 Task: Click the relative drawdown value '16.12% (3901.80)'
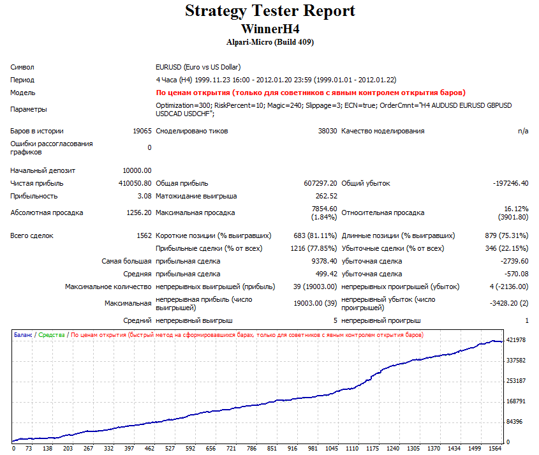click(x=513, y=213)
